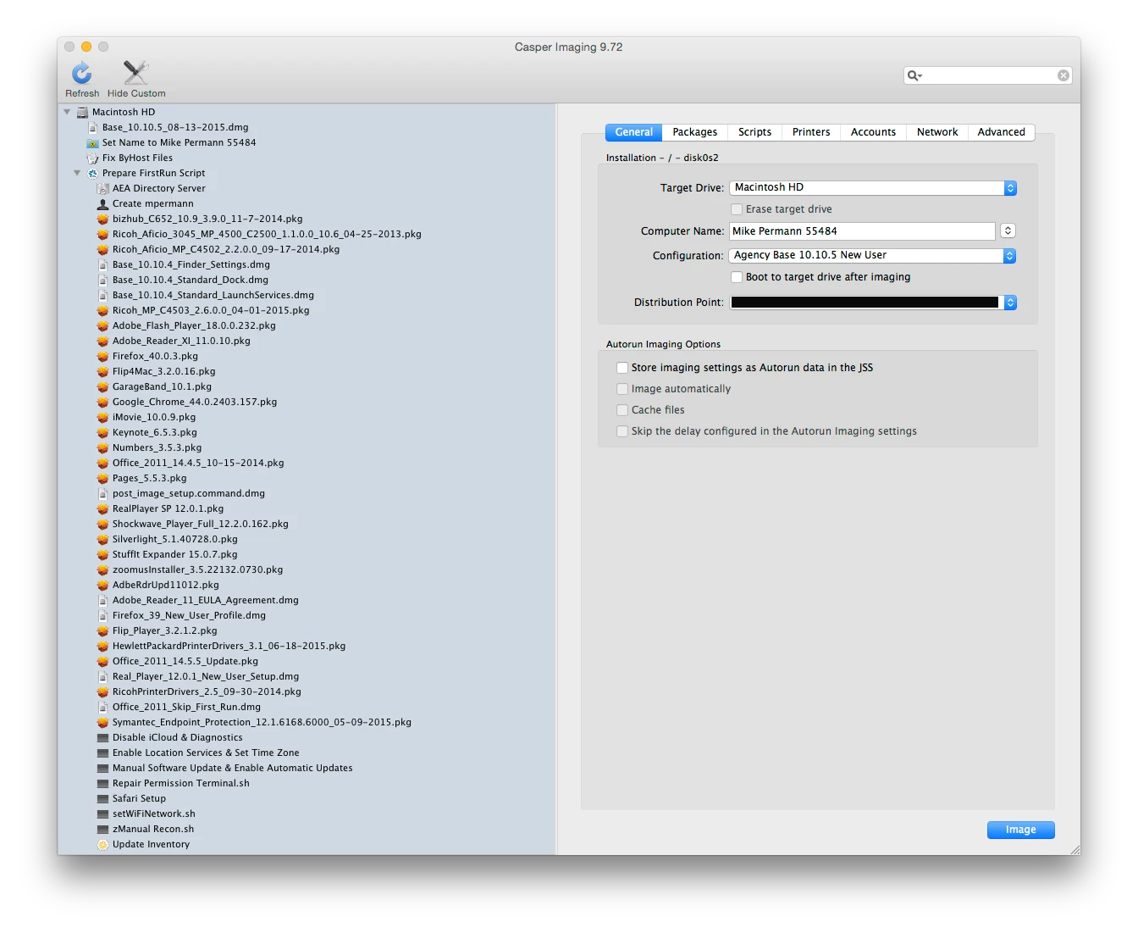The width and height of the screenshot is (1138, 933).
Task: Click the Prepare FirstRun Script icon
Action: pos(92,173)
